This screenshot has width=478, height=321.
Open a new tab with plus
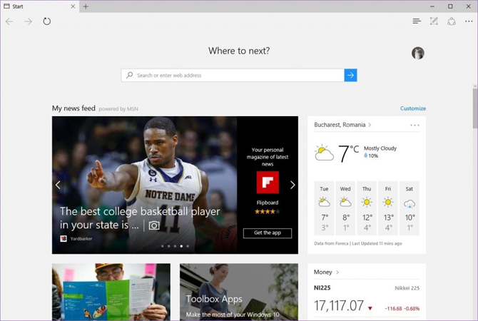[x=86, y=6]
